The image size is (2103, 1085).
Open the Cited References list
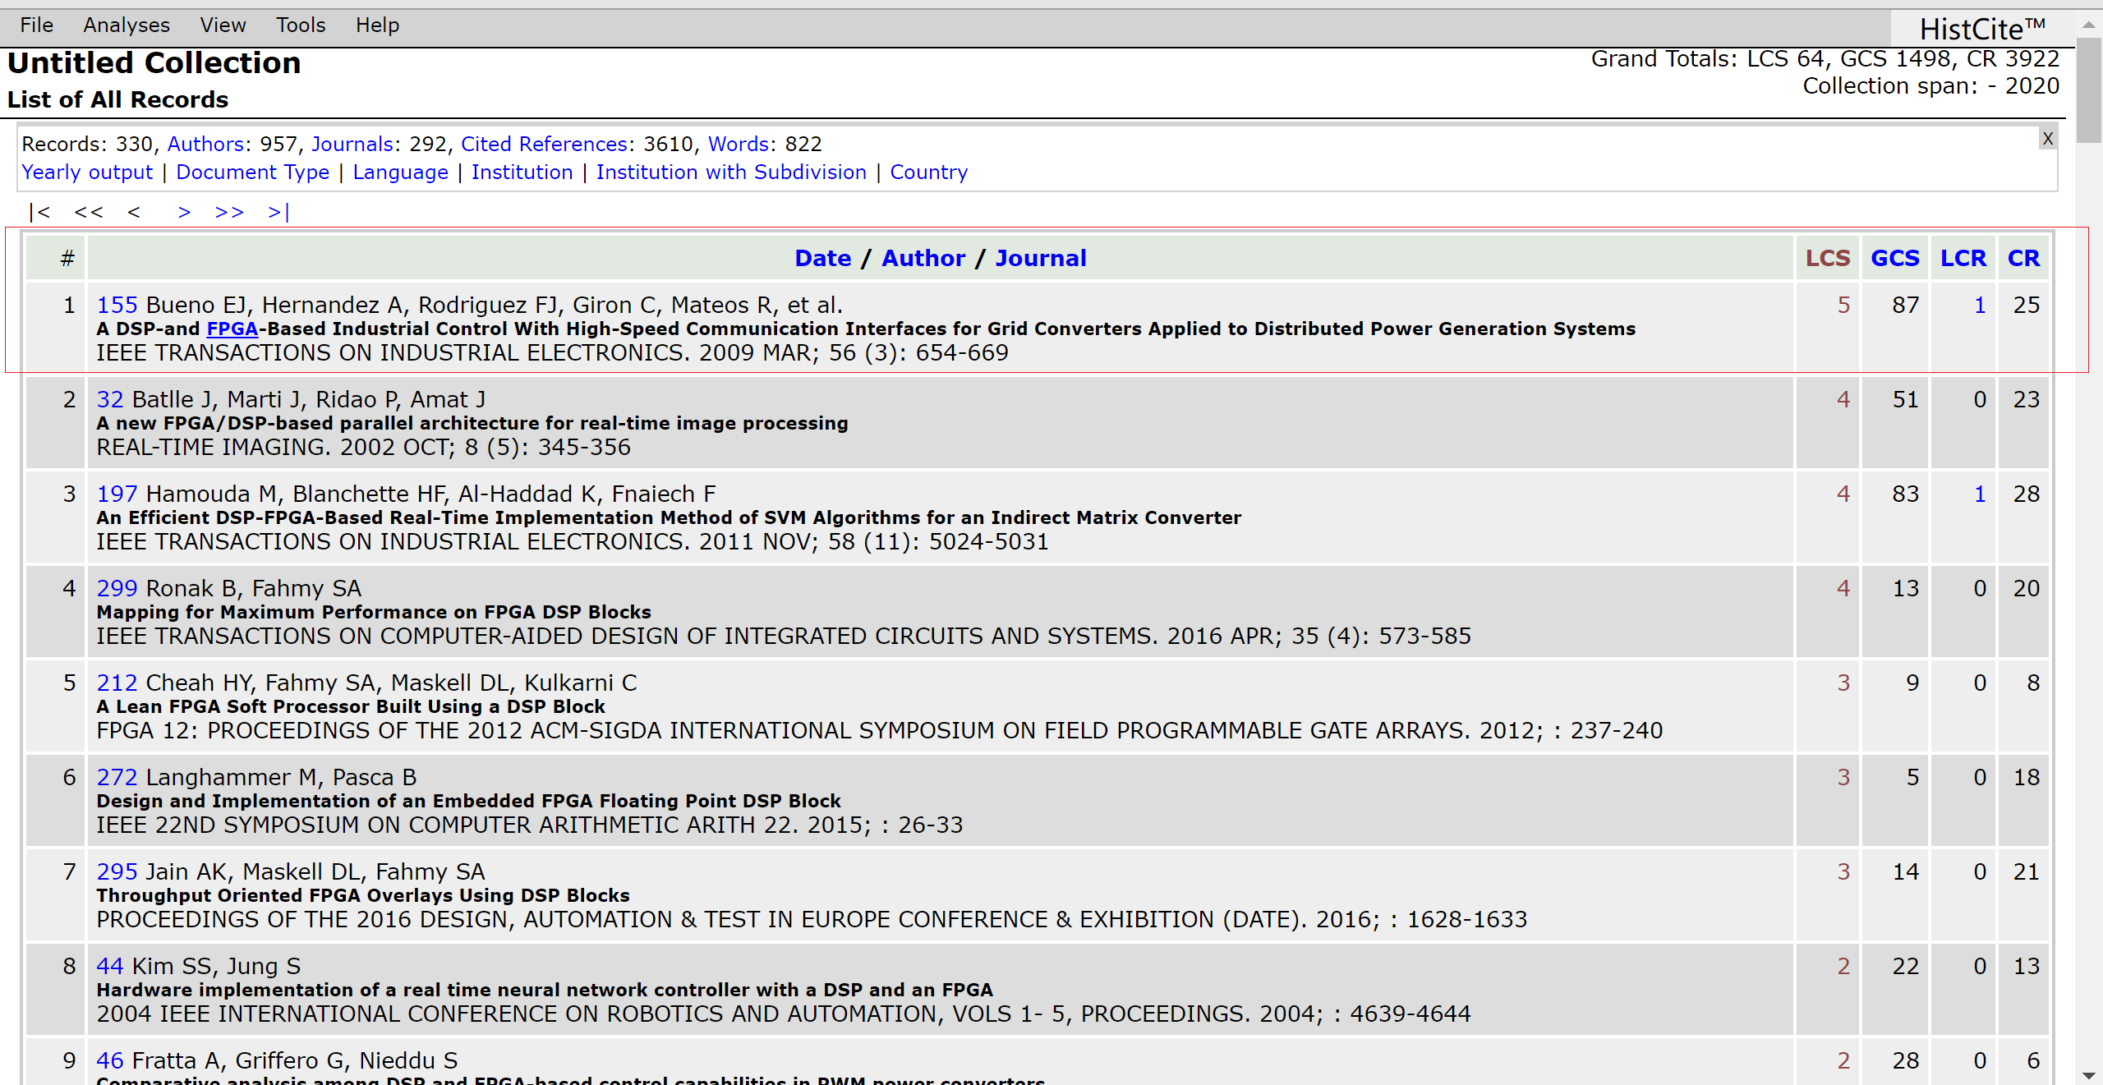[x=544, y=145]
